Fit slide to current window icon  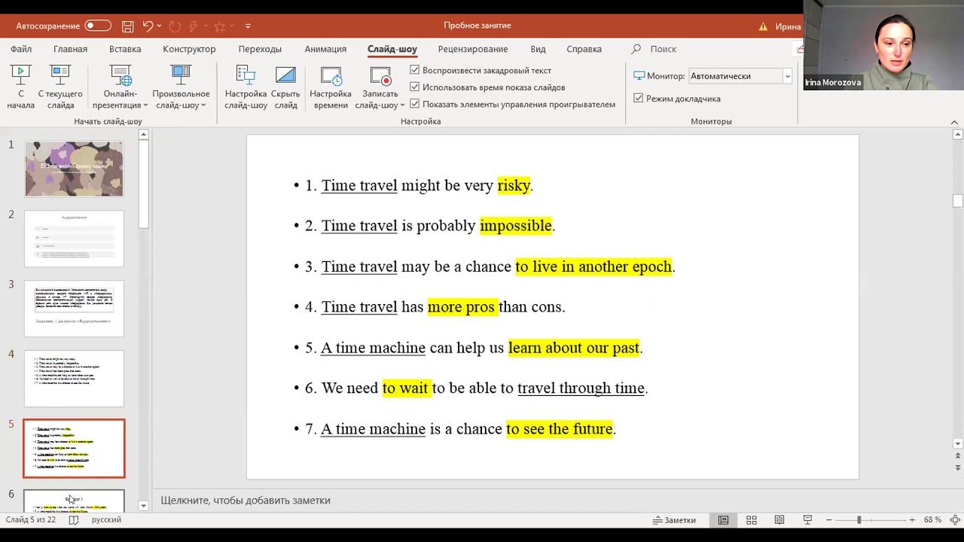pyautogui.click(x=954, y=520)
